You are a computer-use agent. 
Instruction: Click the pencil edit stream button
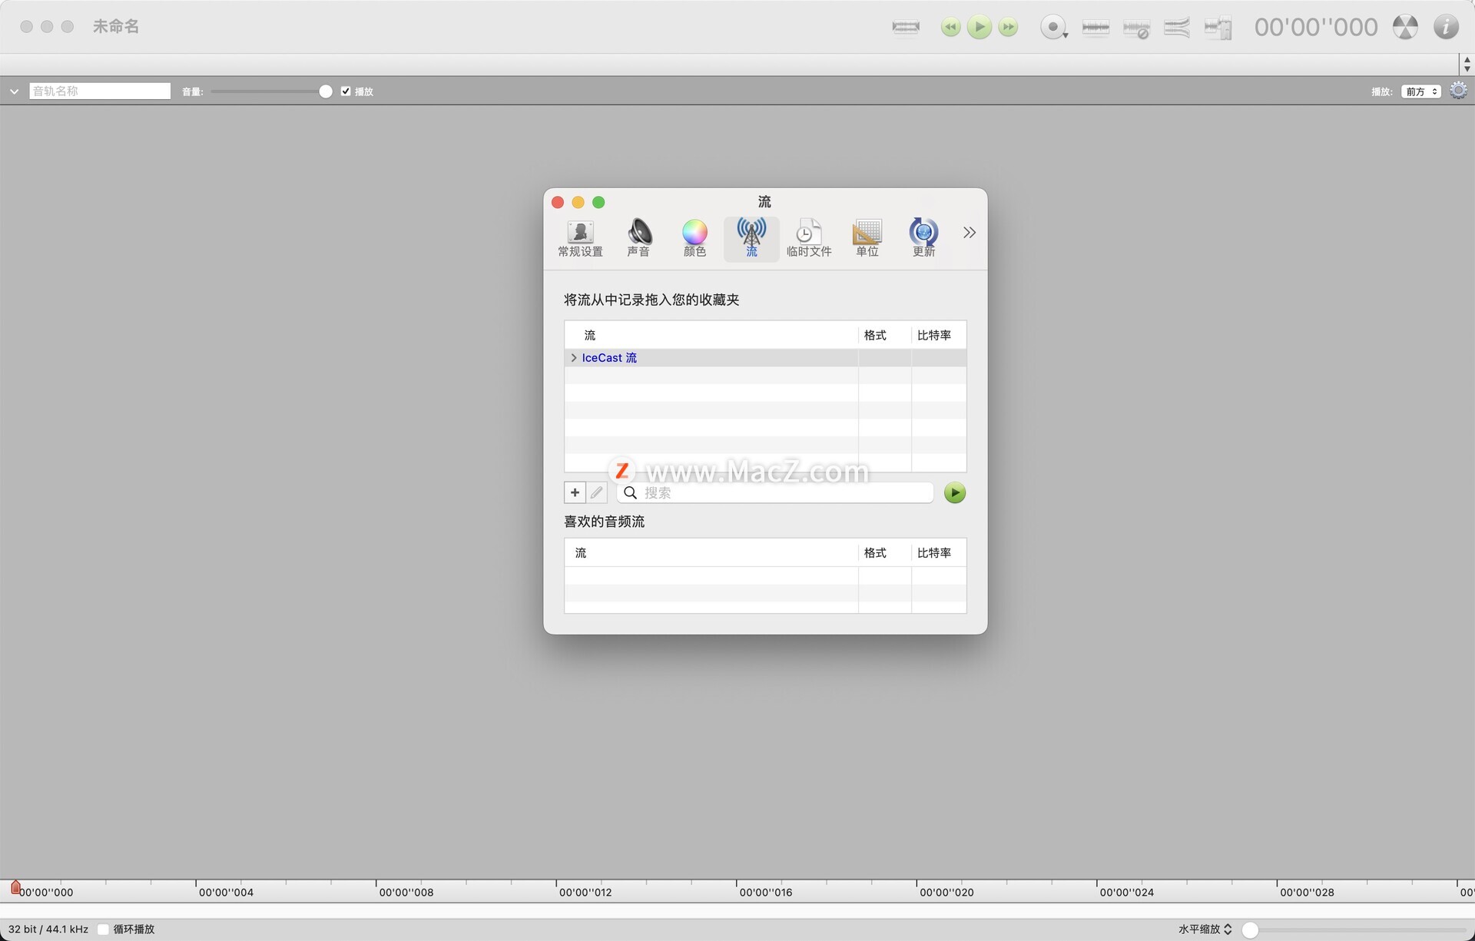point(597,492)
